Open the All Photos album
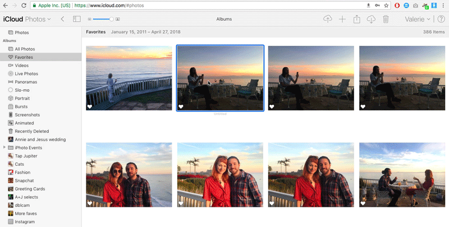 click(25, 49)
